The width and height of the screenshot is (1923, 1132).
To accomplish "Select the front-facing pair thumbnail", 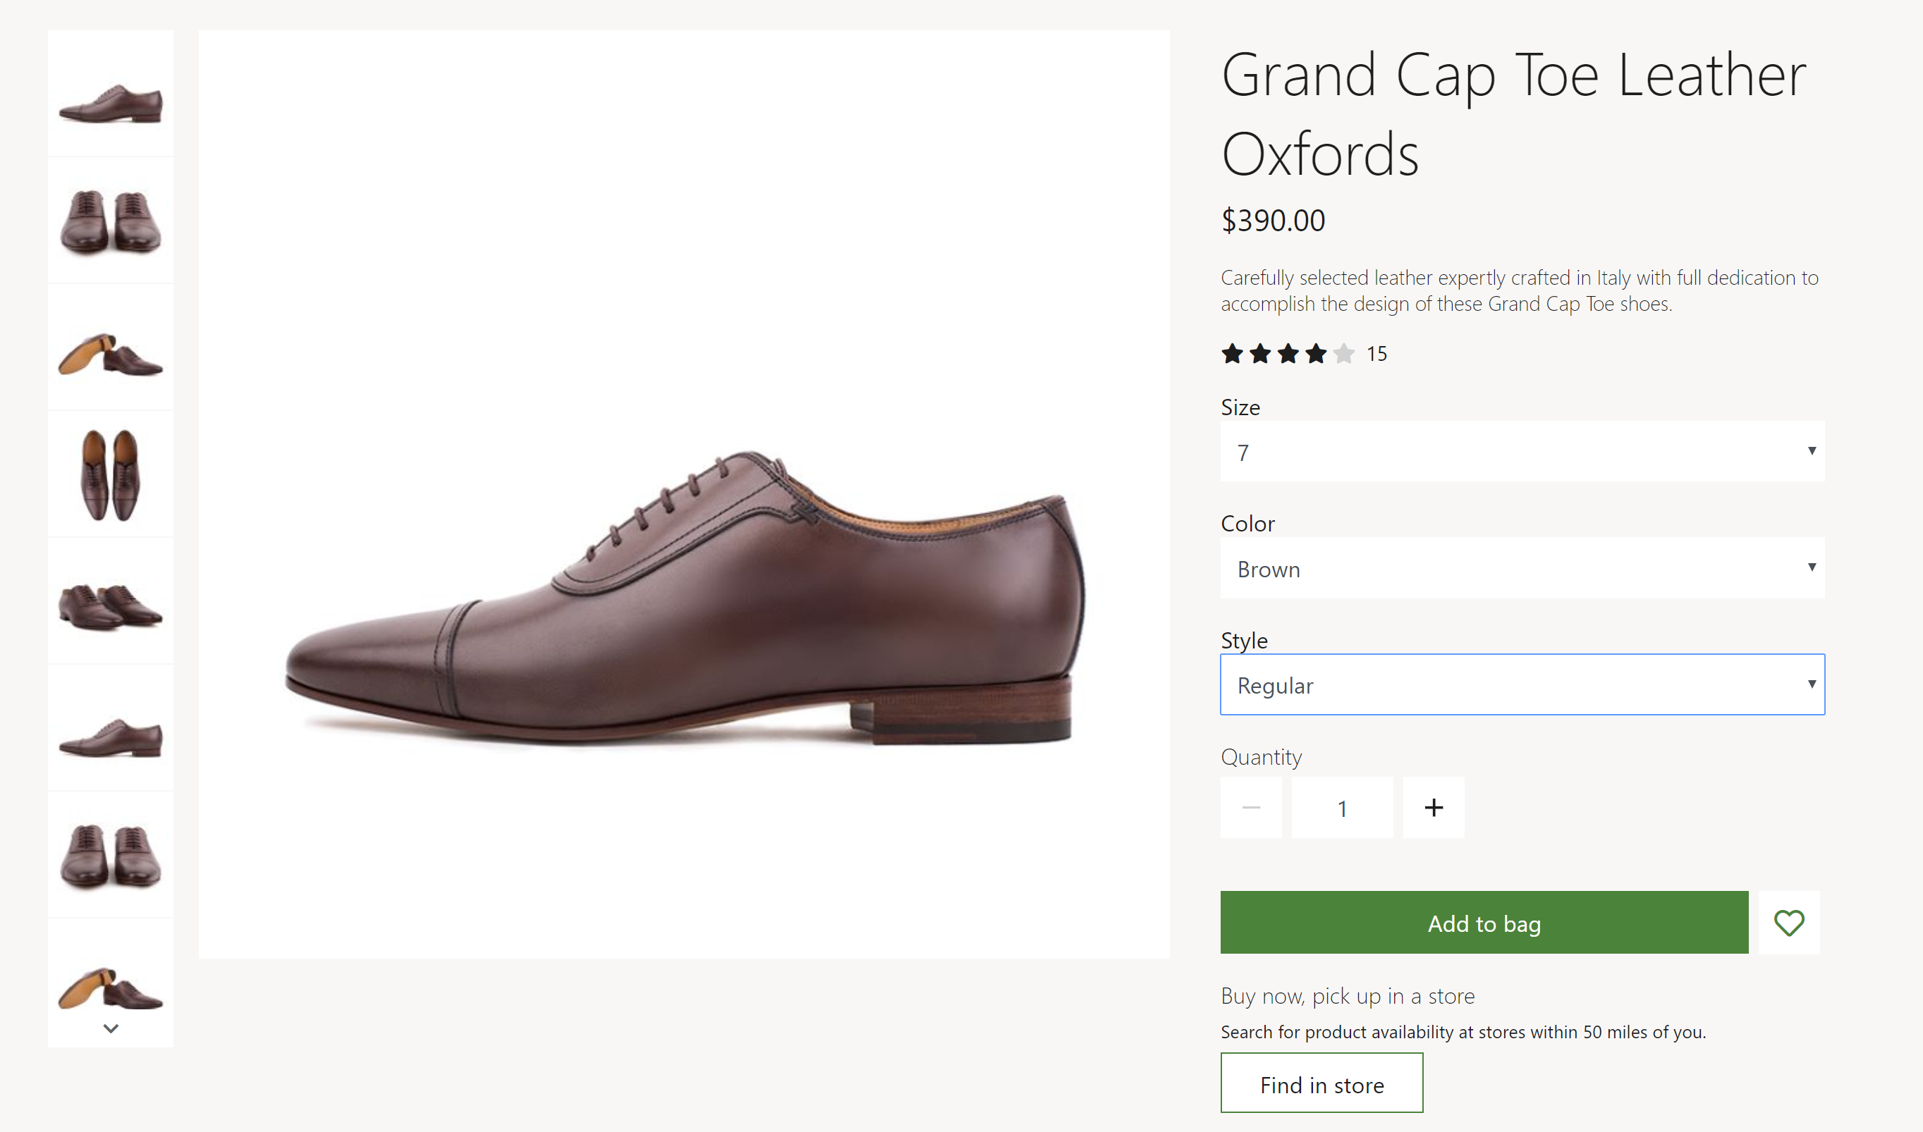I will coord(111,221).
